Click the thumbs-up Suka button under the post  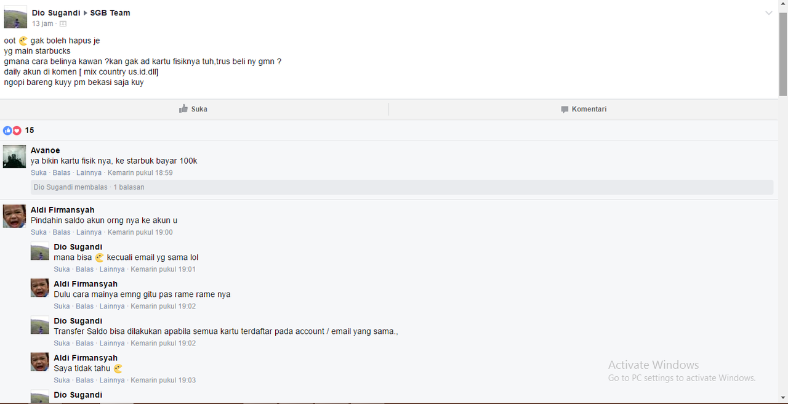pos(193,109)
